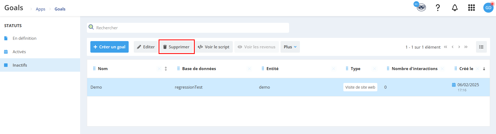This screenshot has width=496, height=134.
Task: Open the apps grid launcher icon
Action: click(471, 8)
